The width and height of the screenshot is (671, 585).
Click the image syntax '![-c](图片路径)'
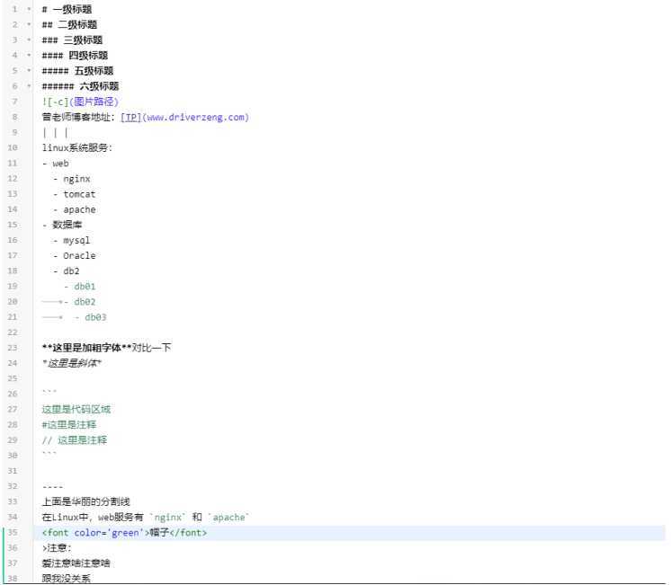tap(80, 102)
